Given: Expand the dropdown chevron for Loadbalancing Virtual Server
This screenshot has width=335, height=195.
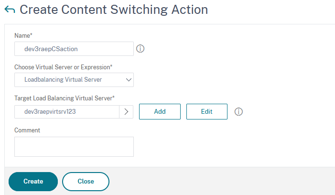Looking at the screenshot, I should 129,80.
